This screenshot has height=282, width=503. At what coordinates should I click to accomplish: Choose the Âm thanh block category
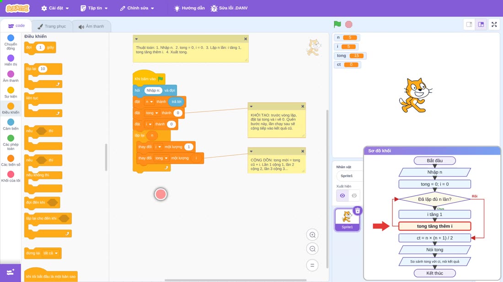(11, 76)
